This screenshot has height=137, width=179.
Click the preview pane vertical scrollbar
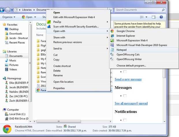click(x=164, y=73)
